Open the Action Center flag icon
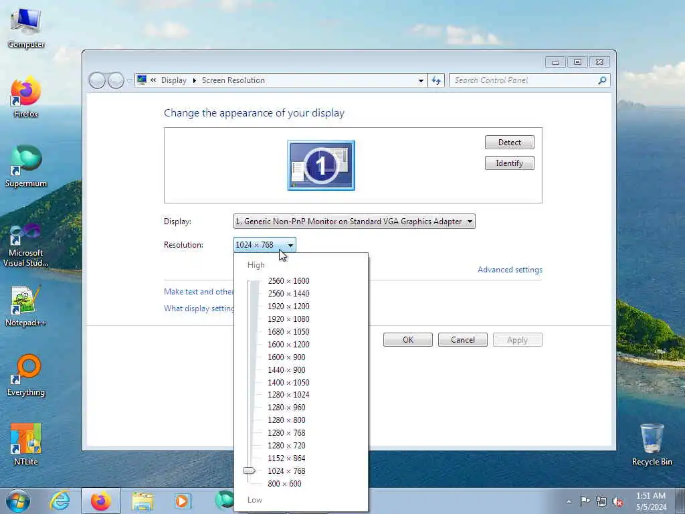 (585, 501)
